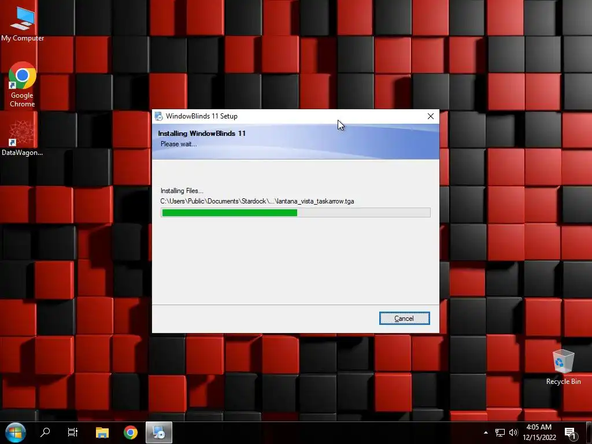Click the setup icon in the title bar
The height and width of the screenshot is (444, 592).
point(158,116)
